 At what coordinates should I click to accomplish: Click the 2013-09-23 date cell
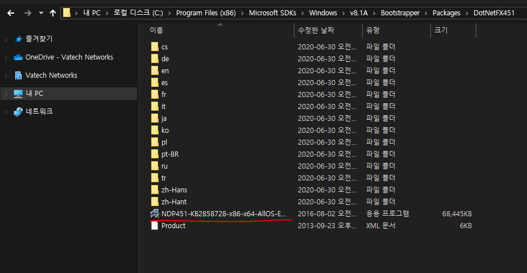coord(327,226)
